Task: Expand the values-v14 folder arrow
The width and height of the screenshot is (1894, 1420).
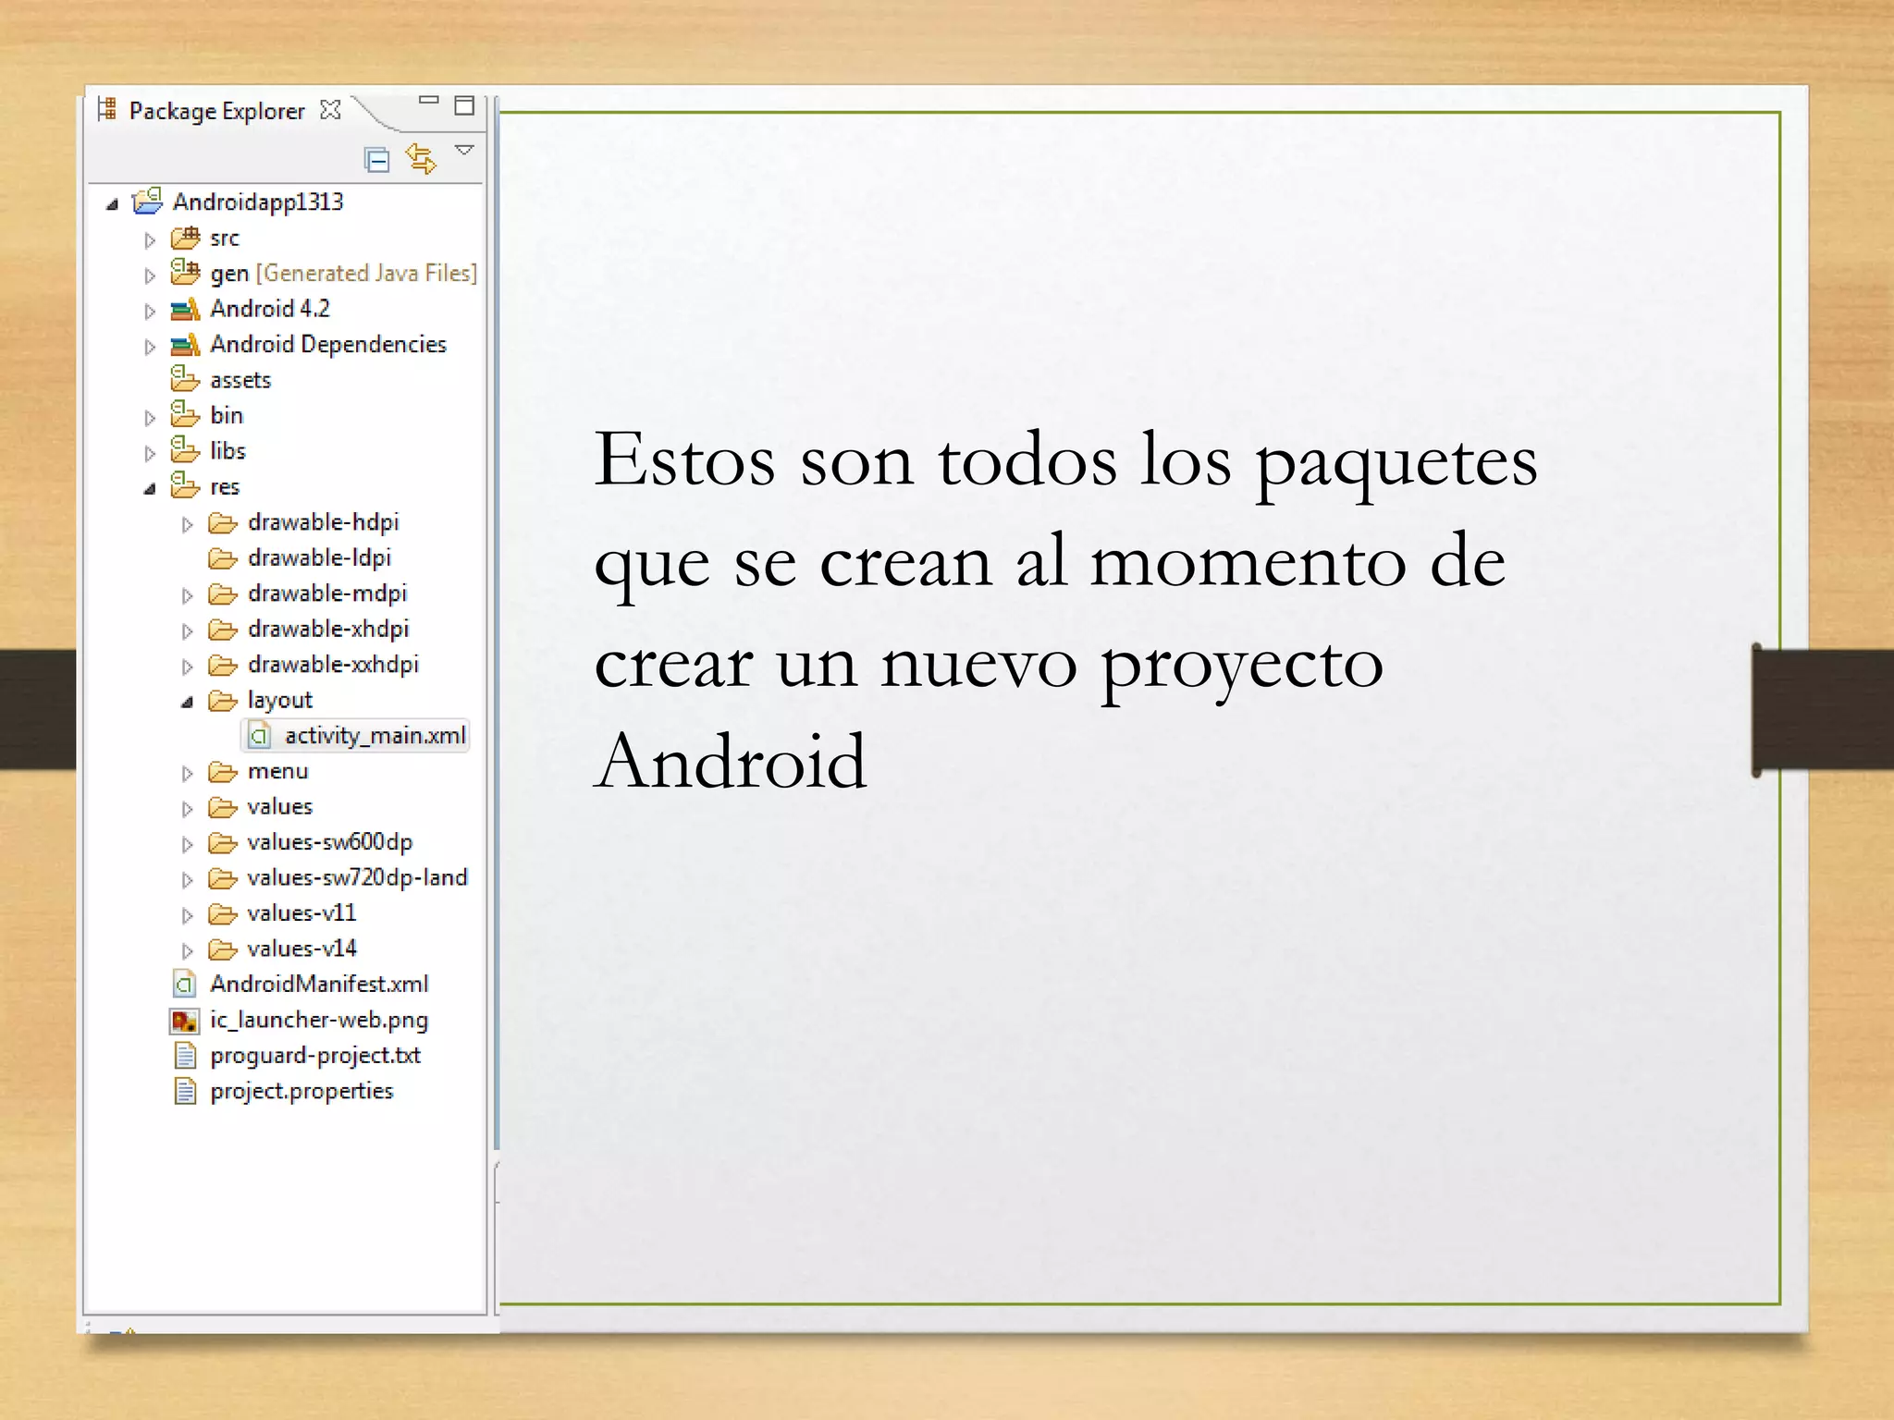Action: (187, 950)
